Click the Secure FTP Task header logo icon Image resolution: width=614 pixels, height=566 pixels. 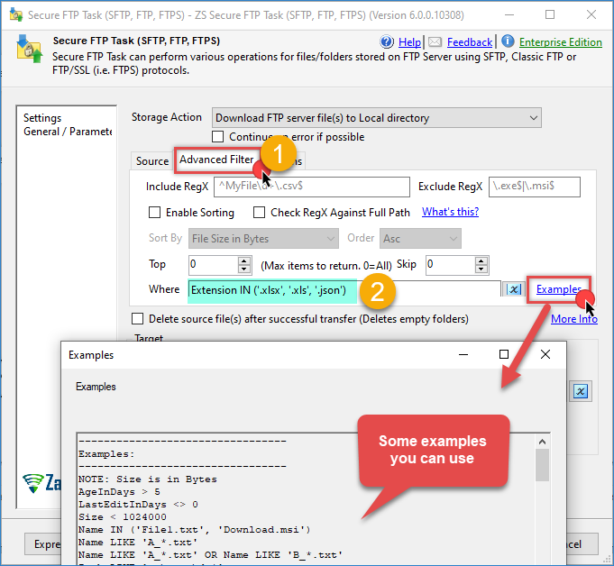[x=30, y=49]
